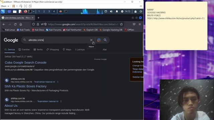214x120 pixels.
Task: Open Coba Google Search Console link
Action: [25, 62]
